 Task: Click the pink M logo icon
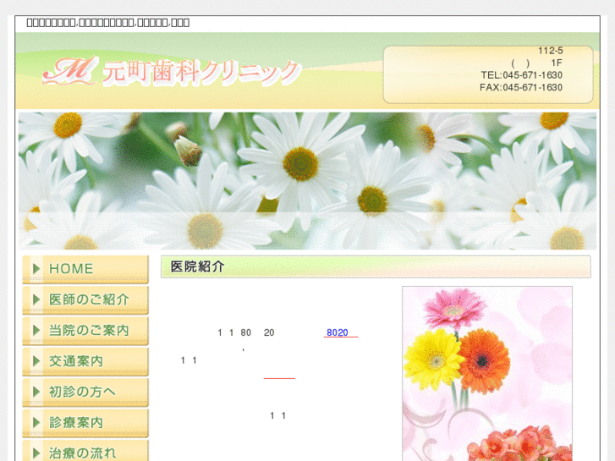click(x=70, y=71)
